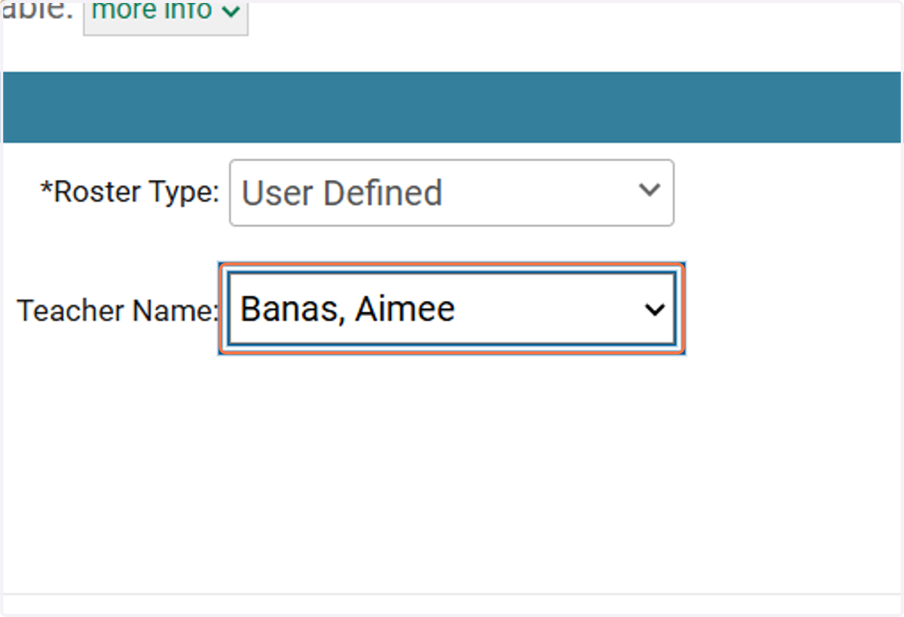
Task: Open the Roster Type dropdown
Action: point(451,193)
